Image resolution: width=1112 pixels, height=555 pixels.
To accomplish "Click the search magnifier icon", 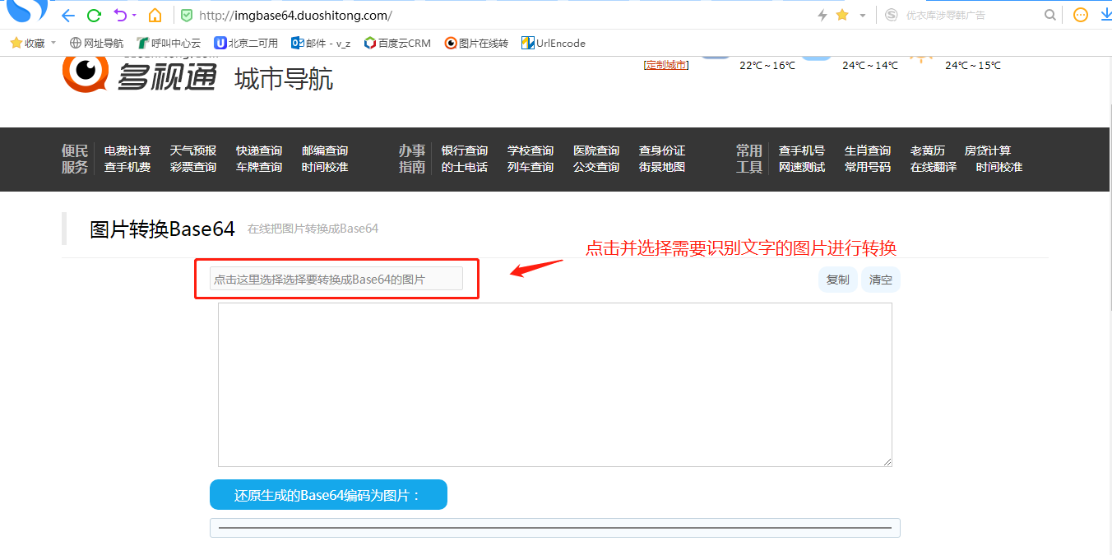I will click(1050, 15).
